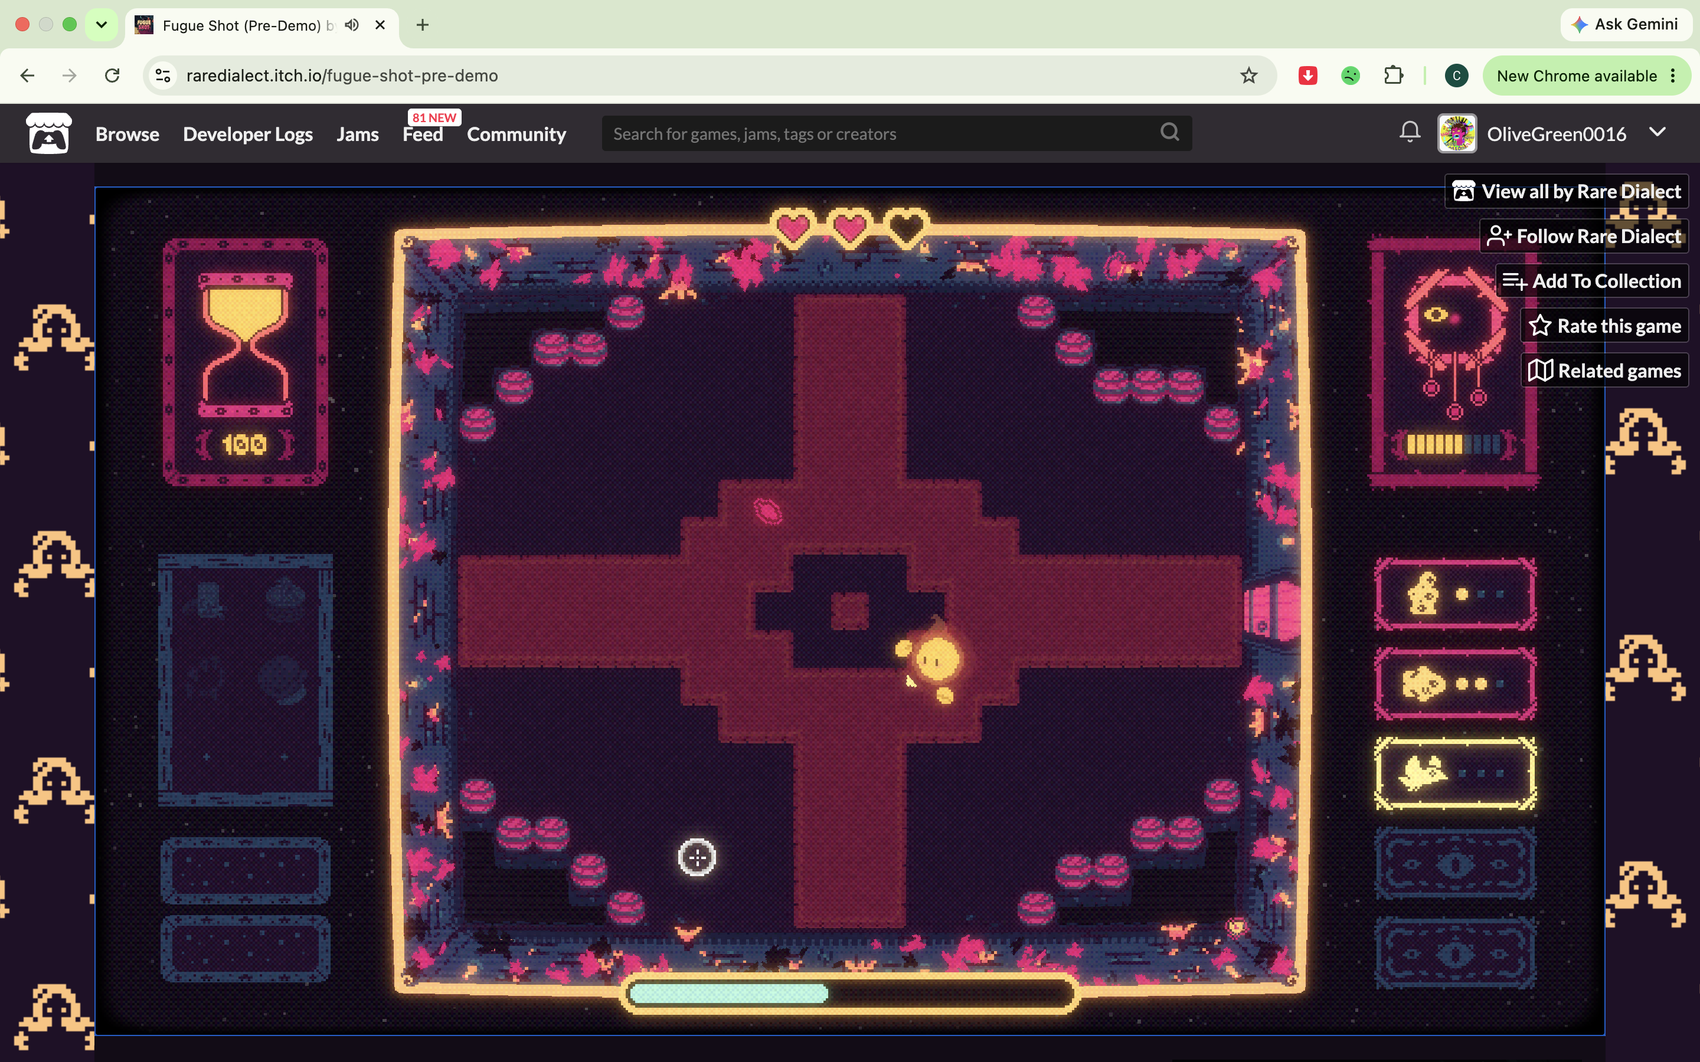Viewport: 1700px width, 1062px height.
Task: Open the Browse menu
Action: point(127,133)
